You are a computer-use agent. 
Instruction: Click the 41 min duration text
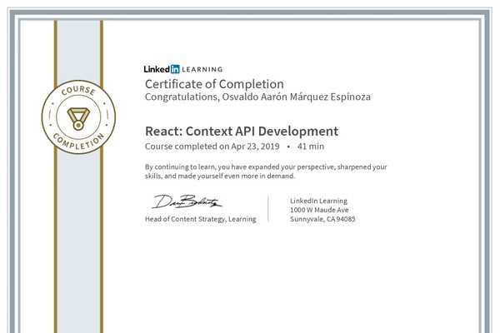[311, 147]
